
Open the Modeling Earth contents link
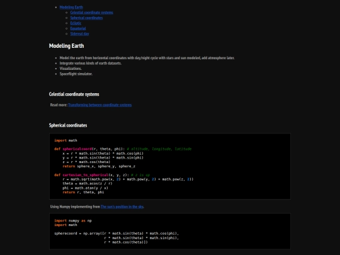point(71,7)
